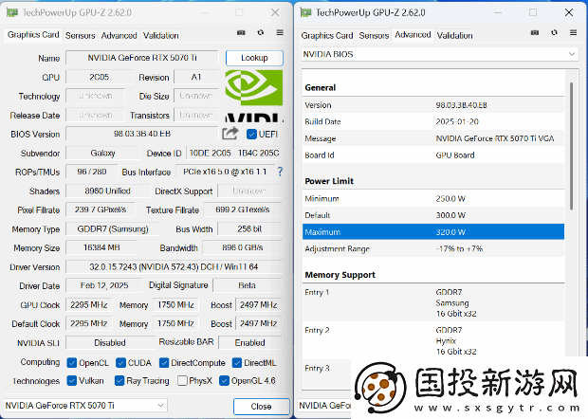Click the screenshot camera icon in left window

click(x=241, y=32)
